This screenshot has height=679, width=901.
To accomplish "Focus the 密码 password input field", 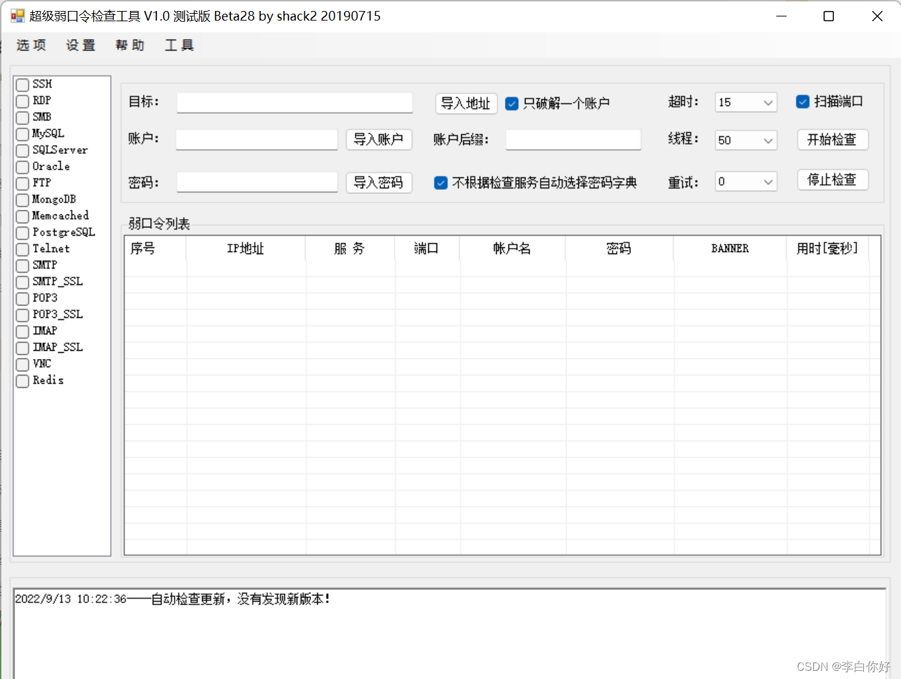I will point(257,182).
